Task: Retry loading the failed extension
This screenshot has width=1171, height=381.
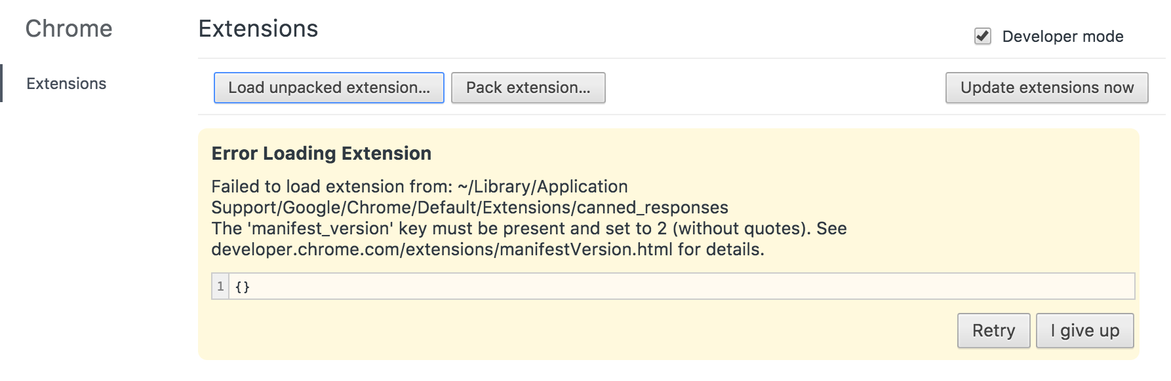Action: click(993, 331)
